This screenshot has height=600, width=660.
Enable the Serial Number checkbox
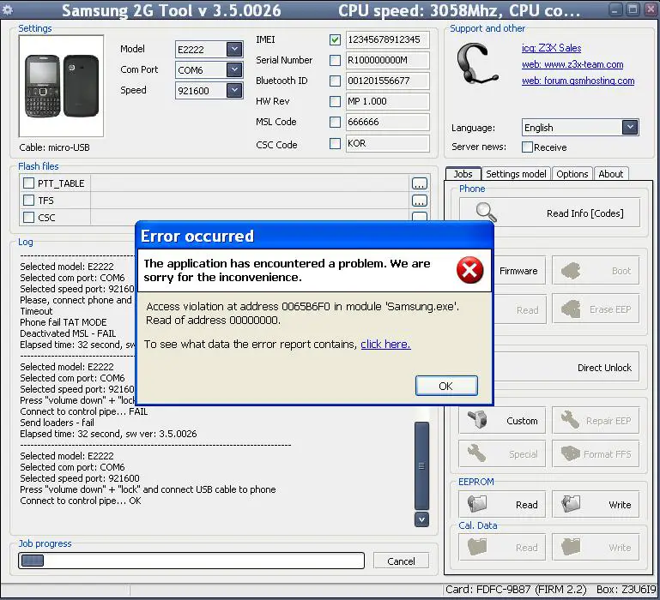[335, 60]
